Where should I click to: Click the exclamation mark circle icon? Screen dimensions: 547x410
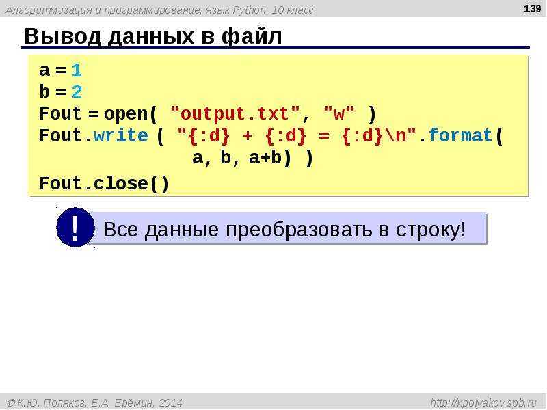pos(75,228)
